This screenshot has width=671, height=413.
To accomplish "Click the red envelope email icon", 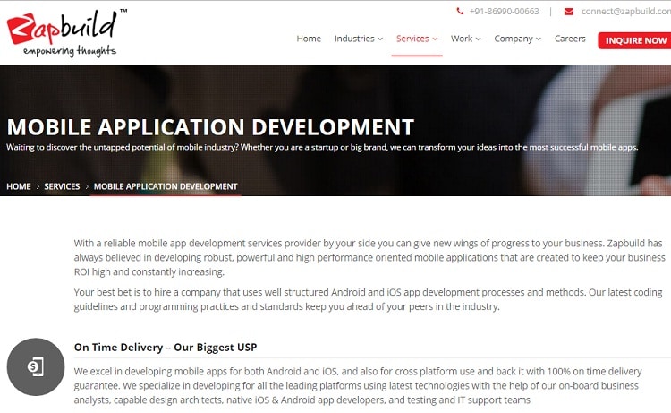I will click(569, 12).
